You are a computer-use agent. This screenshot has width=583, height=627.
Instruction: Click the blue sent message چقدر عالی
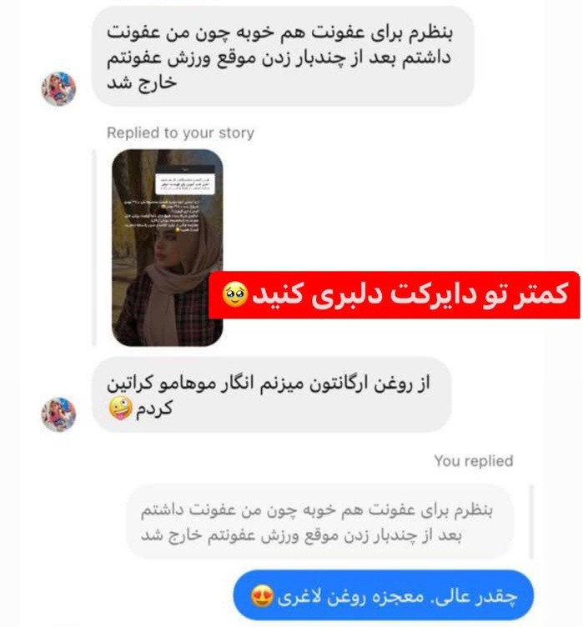click(384, 595)
